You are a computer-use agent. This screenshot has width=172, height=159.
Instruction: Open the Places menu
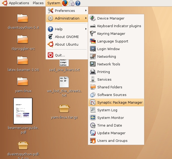click(x=38, y=3)
